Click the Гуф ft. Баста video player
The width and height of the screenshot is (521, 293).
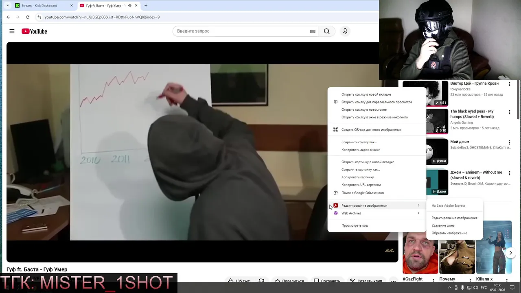pyautogui.click(x=202, y=152)
